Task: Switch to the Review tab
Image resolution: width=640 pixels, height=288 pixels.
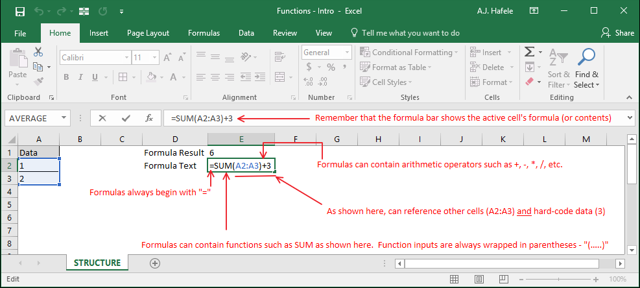Action: [x=285, y=33]
